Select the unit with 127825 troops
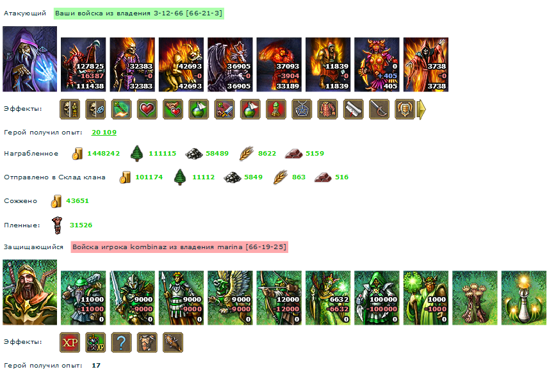The image size is (549, 374). click(x=83, y=65)
